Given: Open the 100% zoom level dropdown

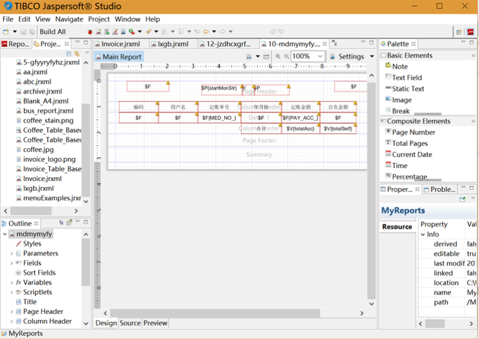Looking at the screenshot, I should pyautogui.click(x=320, y=57).
